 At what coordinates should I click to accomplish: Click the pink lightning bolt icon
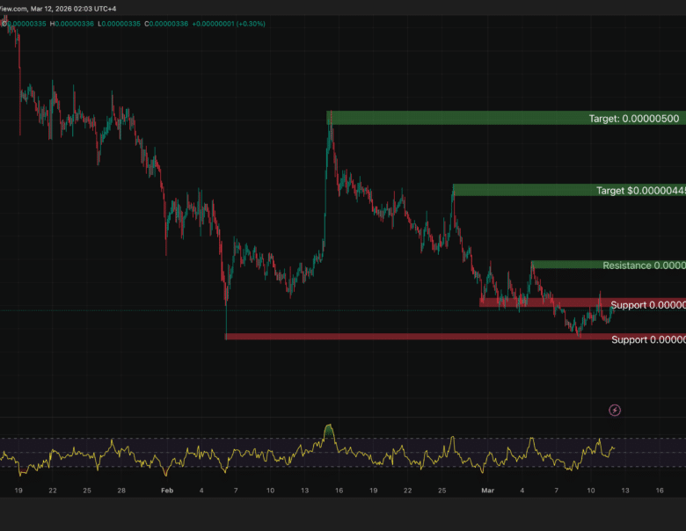pos(615,410)
